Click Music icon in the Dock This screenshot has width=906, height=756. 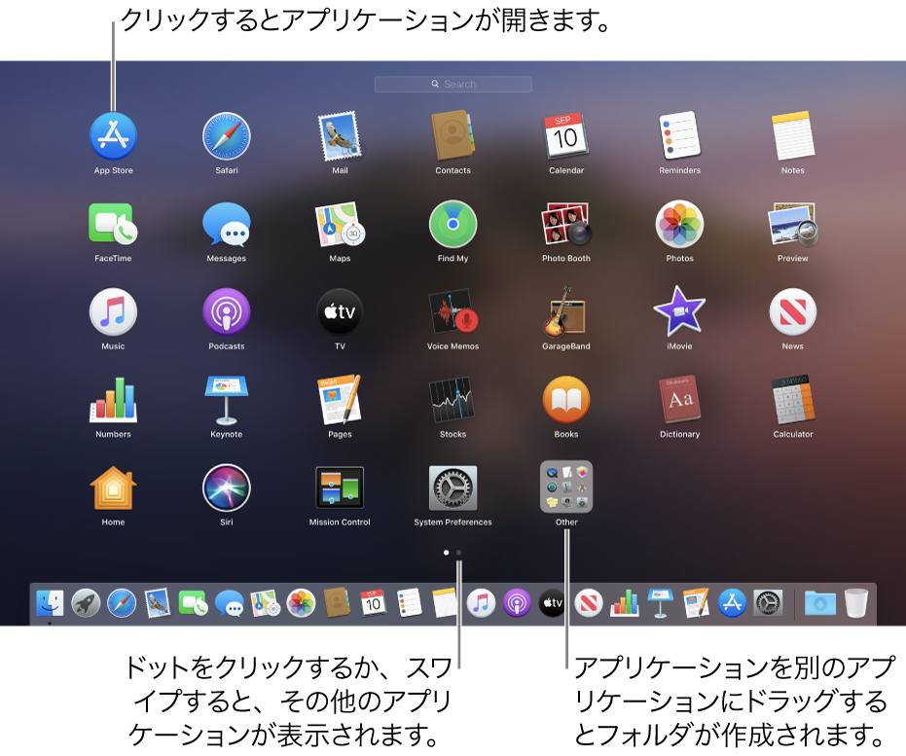coord(481,603)
